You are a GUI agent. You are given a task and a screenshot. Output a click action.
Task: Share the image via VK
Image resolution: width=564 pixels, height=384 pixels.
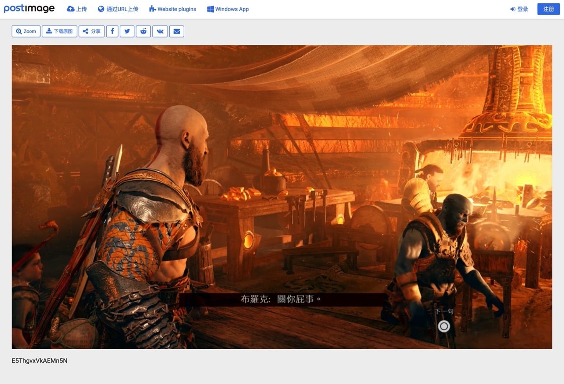tap(160, 31)
